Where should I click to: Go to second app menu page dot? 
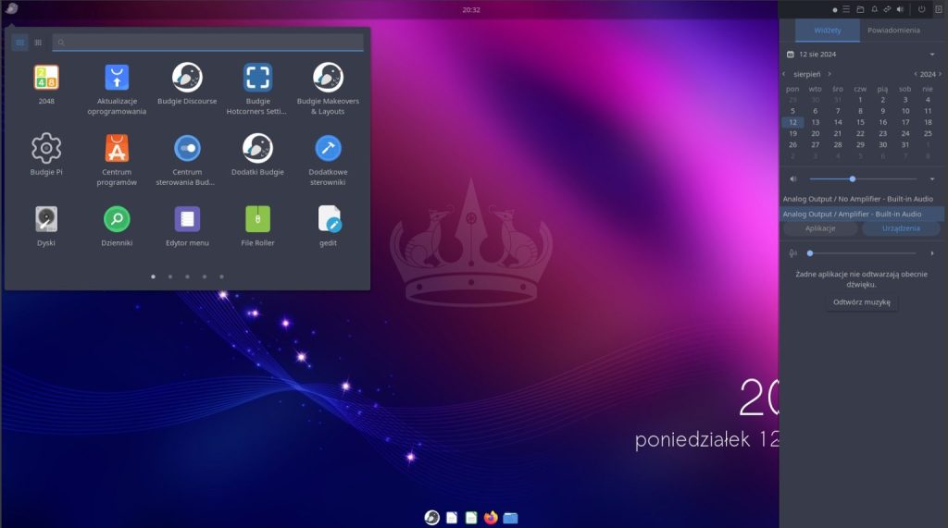click(x=170, y=276)
